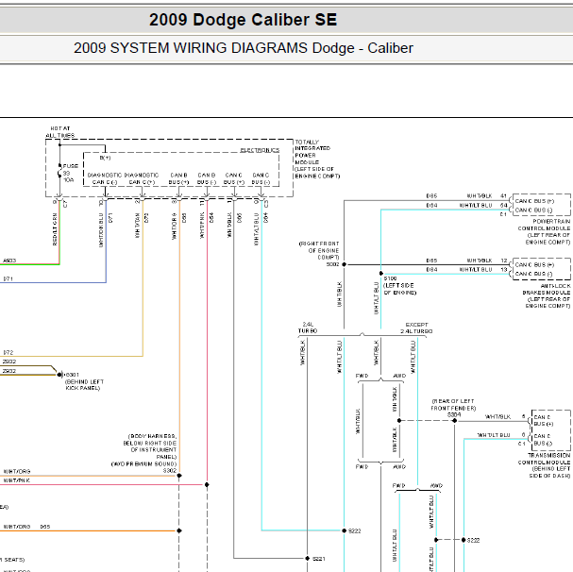Click the "DIAGNOSTIC CAN C (+)" terminal label
The height and width of the screenshot is (572, 573).
(x=142, y=178)
